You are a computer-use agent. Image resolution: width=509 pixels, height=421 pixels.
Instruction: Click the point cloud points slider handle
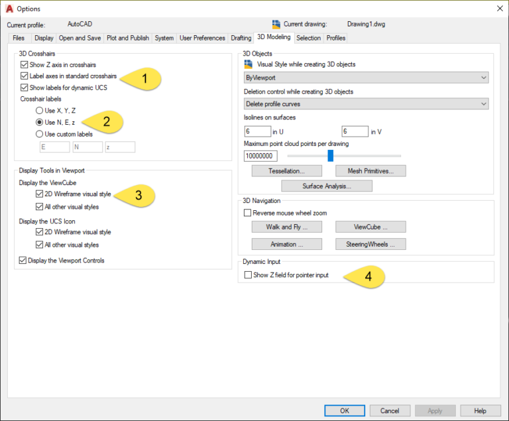(330, 156)
